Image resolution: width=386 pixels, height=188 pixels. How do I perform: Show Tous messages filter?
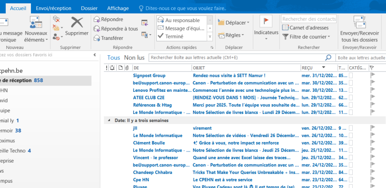point(113,58)
